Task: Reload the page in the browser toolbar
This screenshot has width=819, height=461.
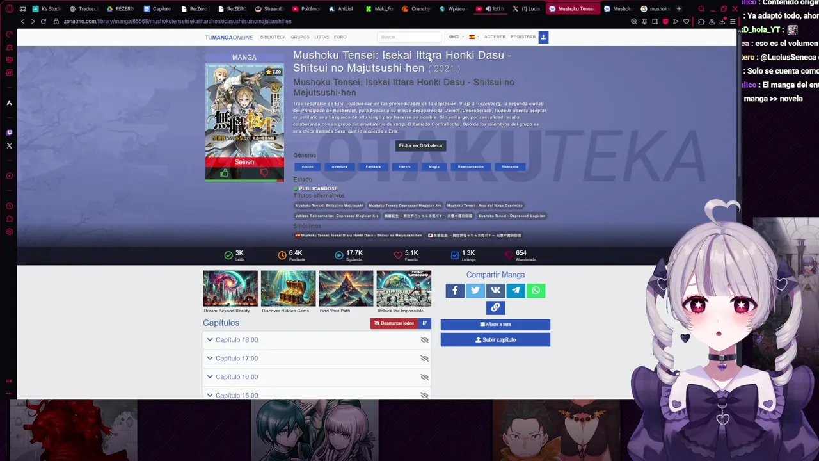Action: coord(44,21)
